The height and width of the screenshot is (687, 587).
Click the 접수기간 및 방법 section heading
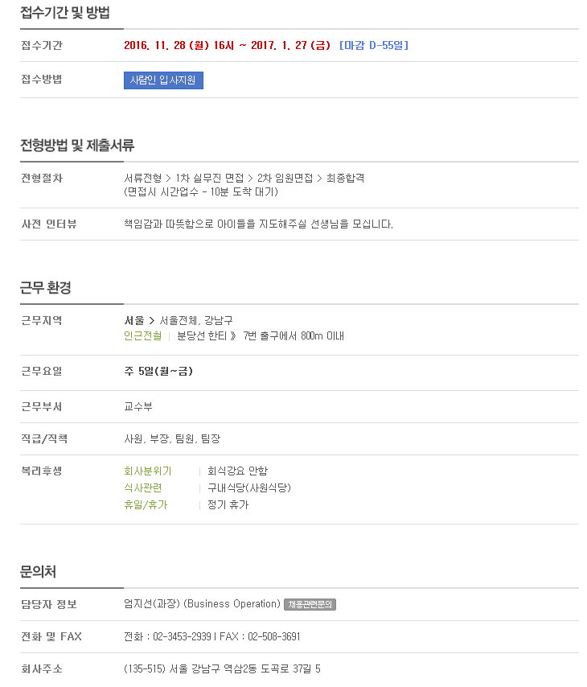click(x=65, y=13)
